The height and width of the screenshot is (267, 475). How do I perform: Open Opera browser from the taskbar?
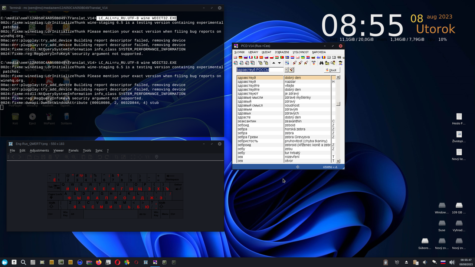[x=117, y=262]
